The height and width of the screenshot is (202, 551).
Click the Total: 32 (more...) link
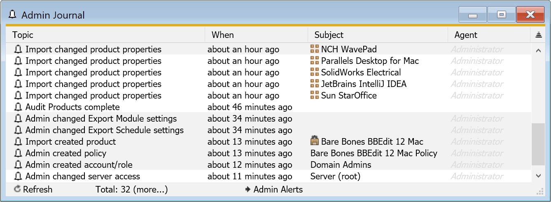click(x=131, y=190)
